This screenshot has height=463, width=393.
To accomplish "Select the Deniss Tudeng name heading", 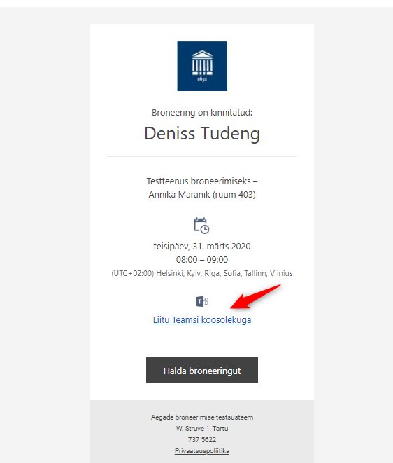I will click(202, 134).
